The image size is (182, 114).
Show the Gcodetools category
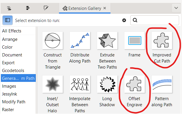13,71
